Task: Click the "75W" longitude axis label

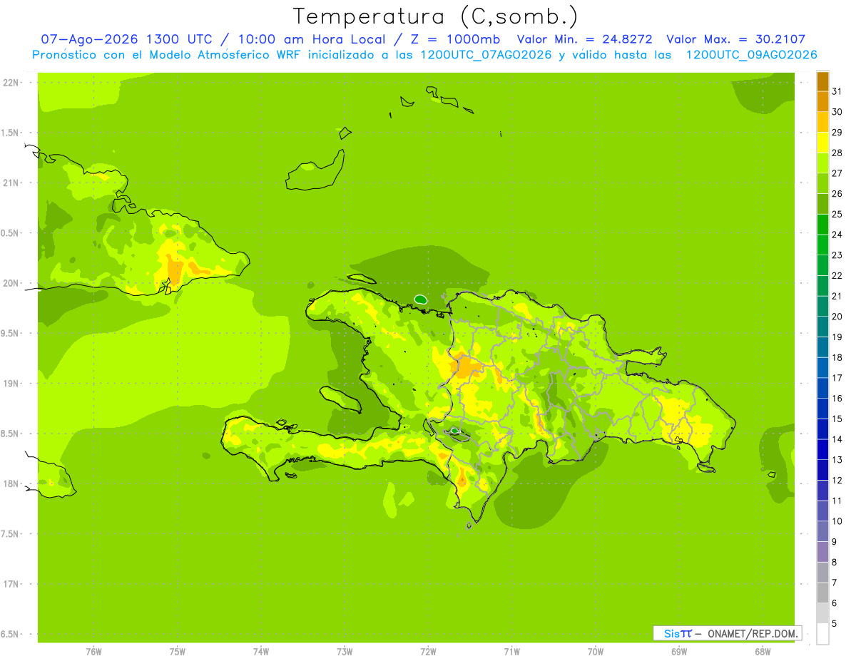Action: pos(178,652)
